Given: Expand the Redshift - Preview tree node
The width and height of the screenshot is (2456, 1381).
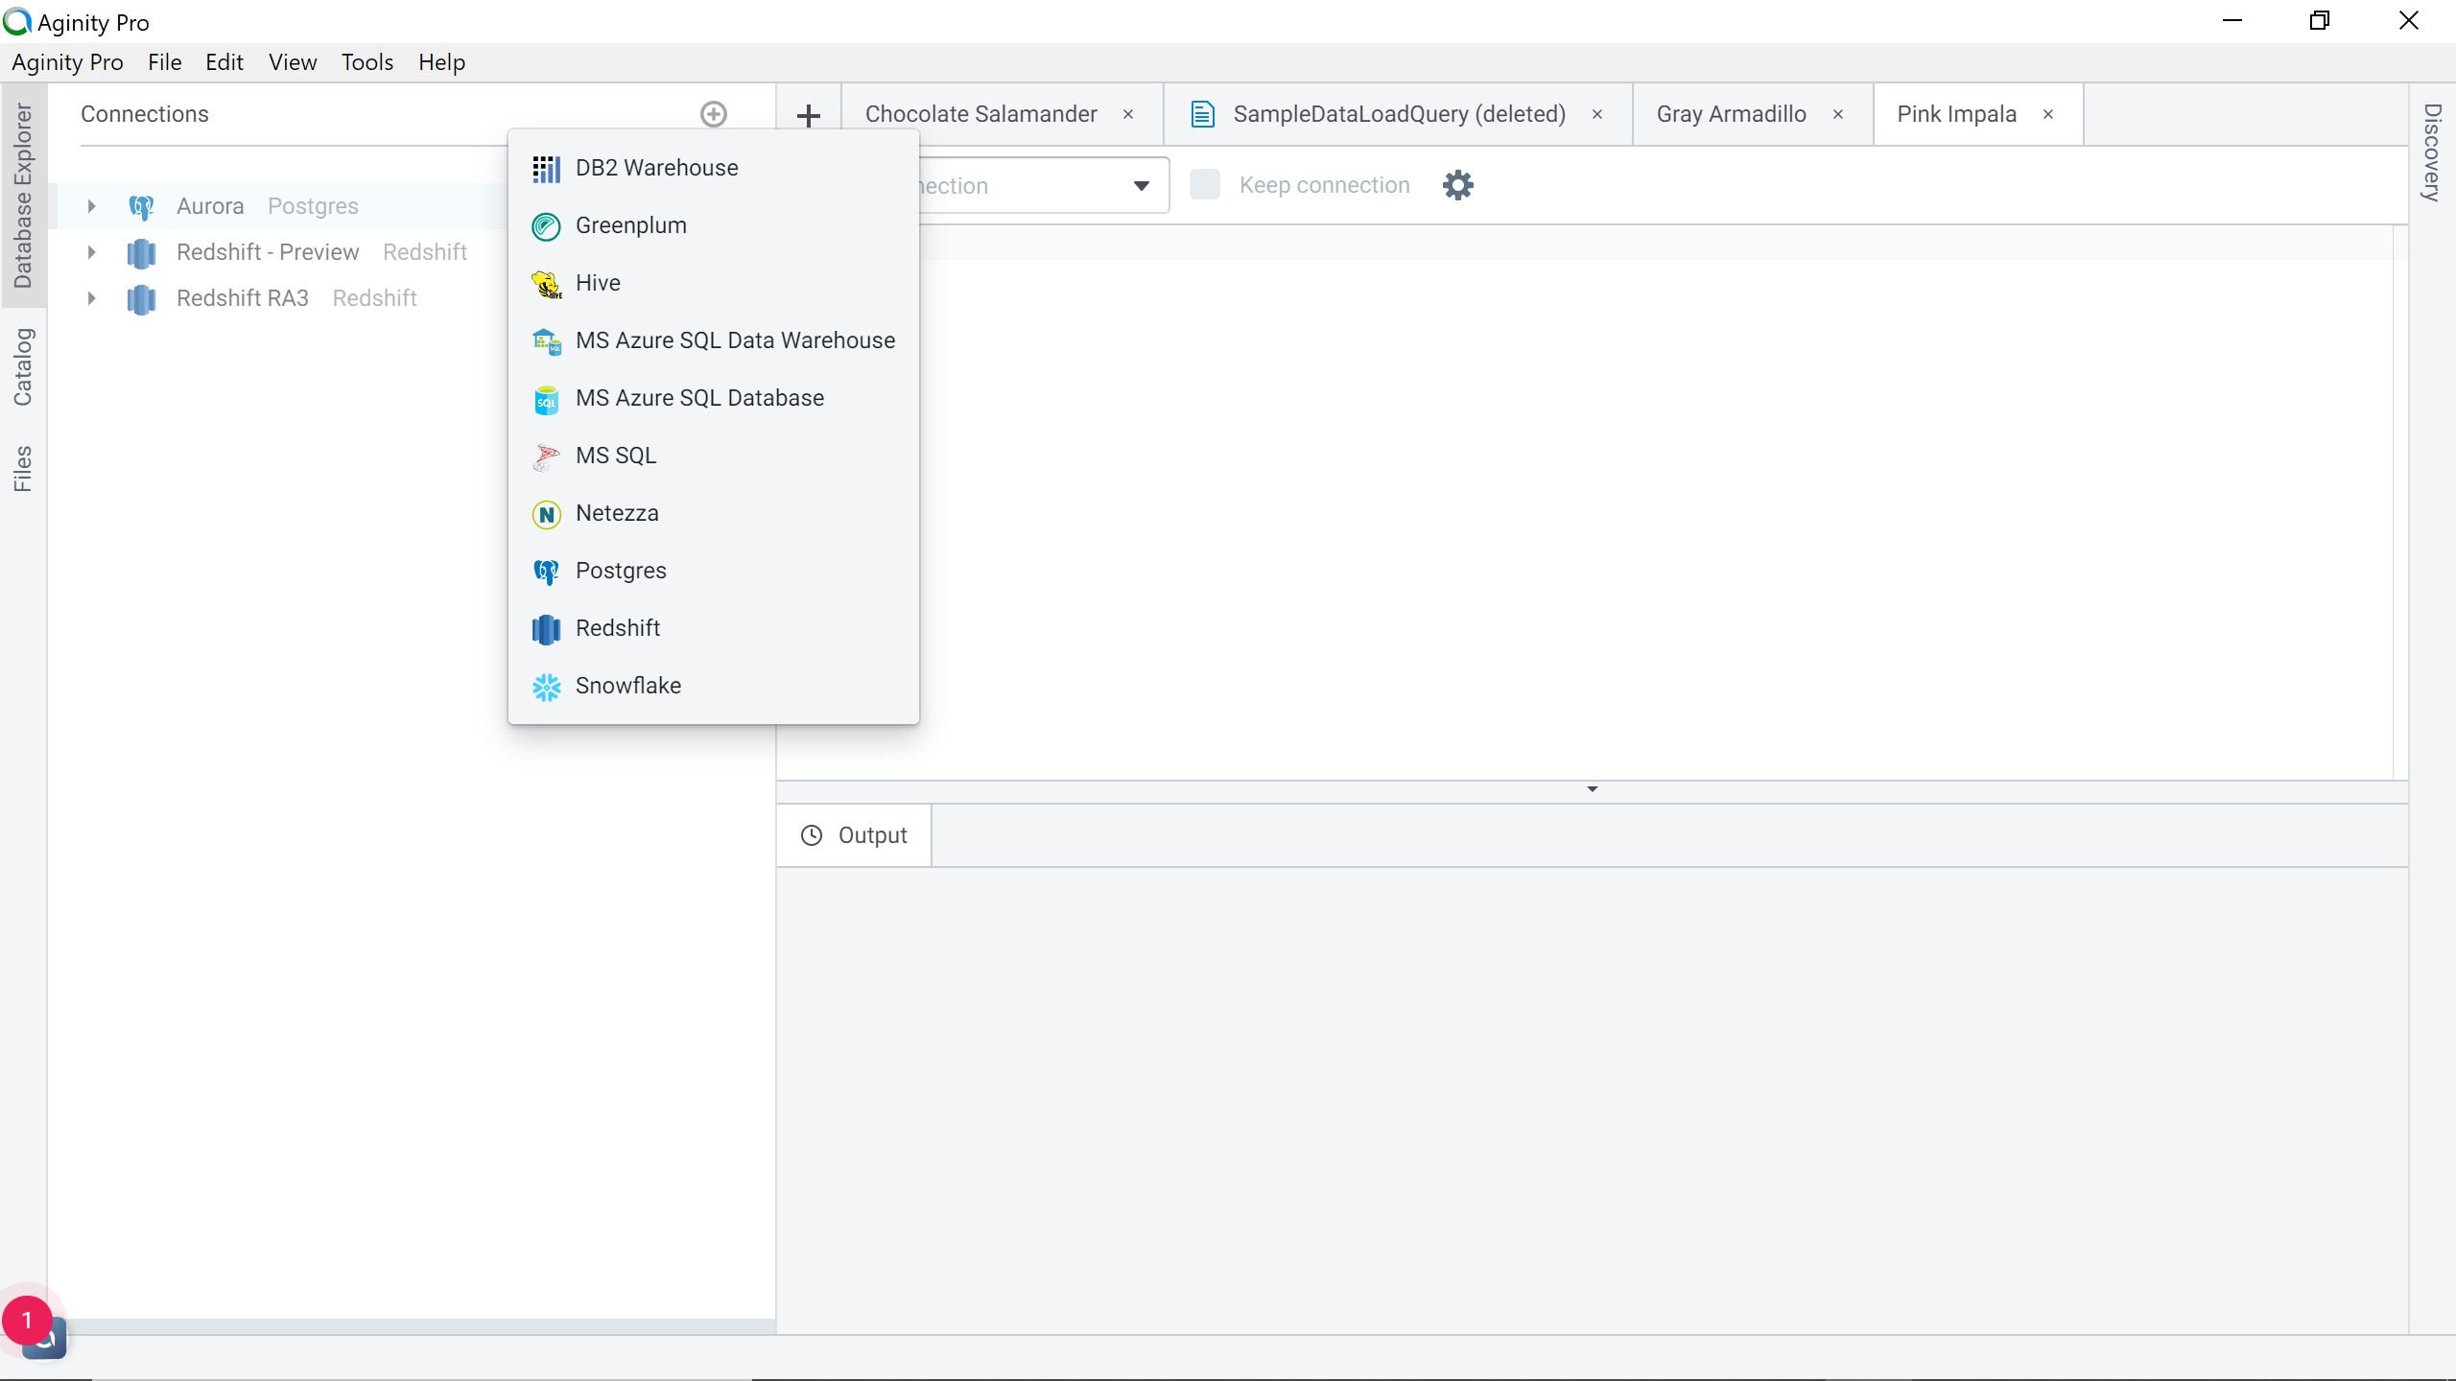Looking at the screenshot, I should tap(91, 252).
